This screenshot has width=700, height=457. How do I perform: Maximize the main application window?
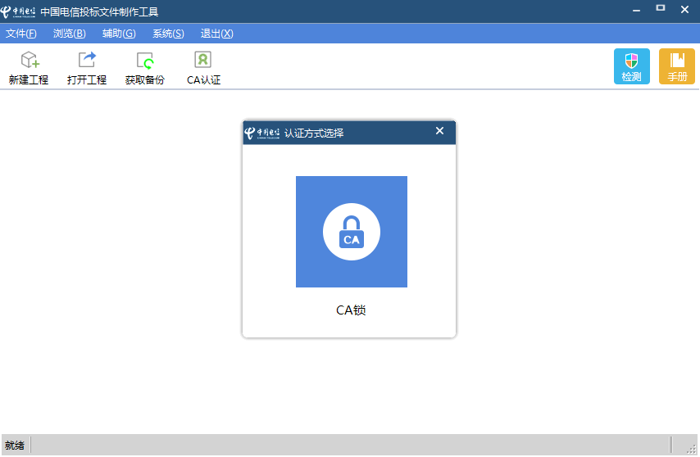tap(661, 8)
